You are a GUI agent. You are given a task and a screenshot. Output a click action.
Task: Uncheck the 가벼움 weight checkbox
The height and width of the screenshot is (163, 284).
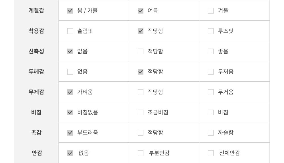pyautogui.click(x=70, y=92)
